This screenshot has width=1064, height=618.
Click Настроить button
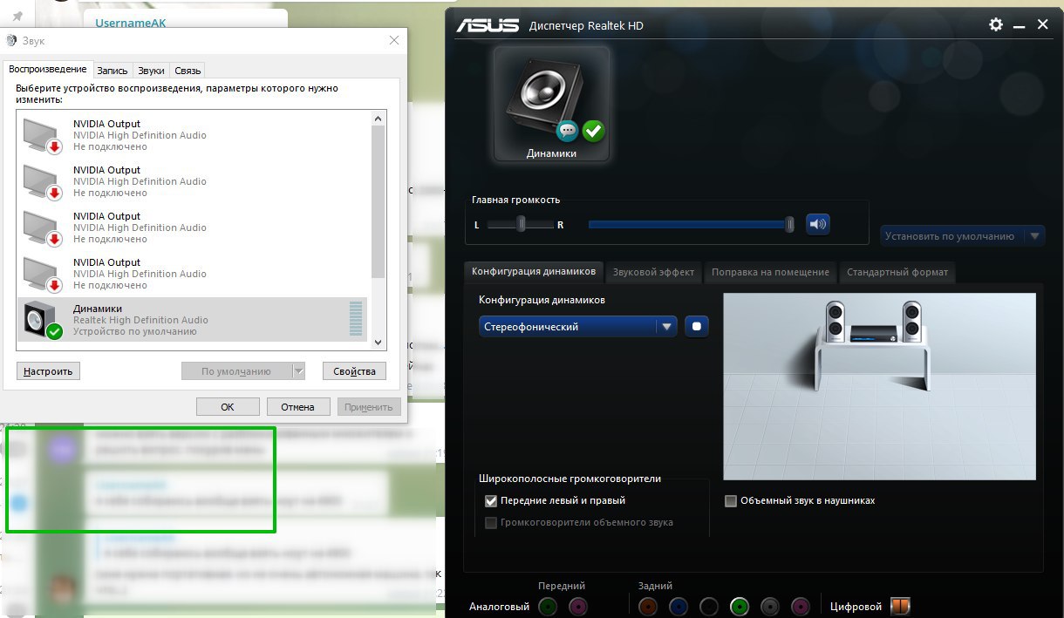(x=48, y=371)
